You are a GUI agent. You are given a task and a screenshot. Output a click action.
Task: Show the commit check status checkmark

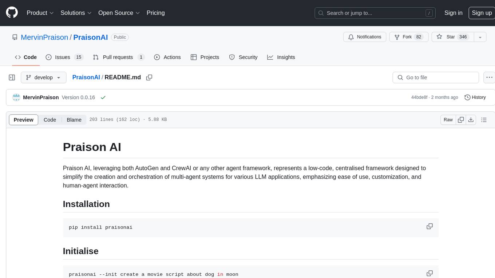(x=103, y=98)
